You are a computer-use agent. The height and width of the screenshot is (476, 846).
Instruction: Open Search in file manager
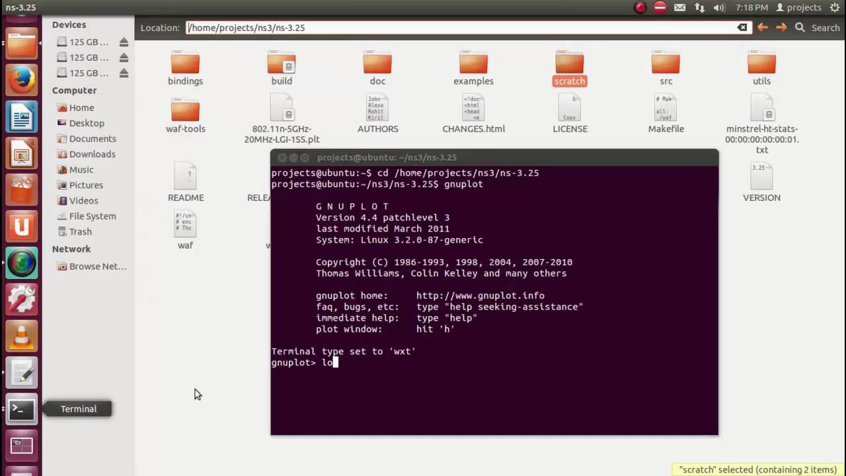[818, 28]
